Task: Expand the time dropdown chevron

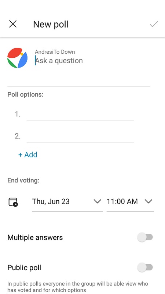Action: [x=148, y=201]
